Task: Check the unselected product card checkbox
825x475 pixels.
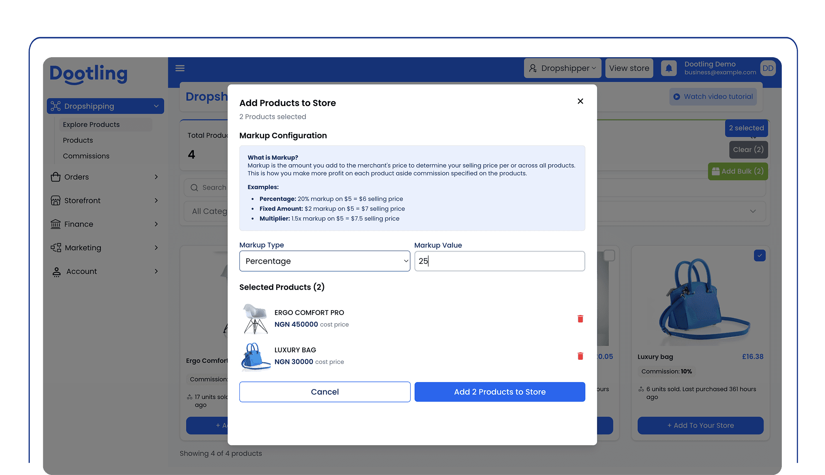Action: tap(609, 255)
